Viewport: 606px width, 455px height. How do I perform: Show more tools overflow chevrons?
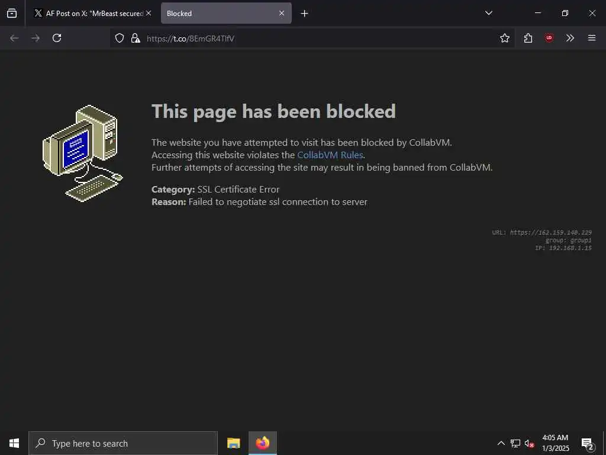point(570,38)
